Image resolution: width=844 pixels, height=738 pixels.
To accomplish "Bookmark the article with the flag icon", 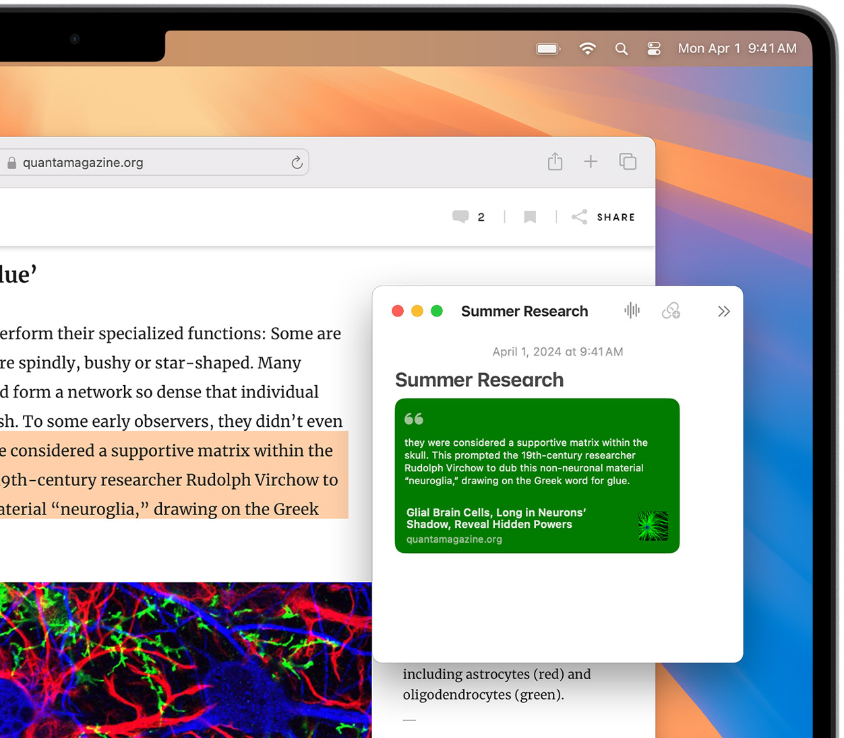I will [530, 217].
